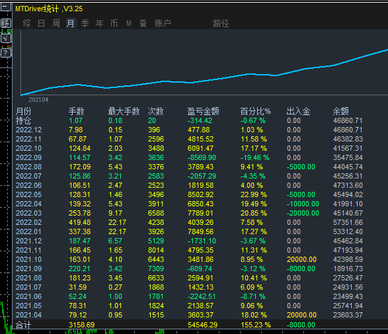Open the 备 notes tab
This screenshot has width=388, height=334.
[x=143, y=23]
